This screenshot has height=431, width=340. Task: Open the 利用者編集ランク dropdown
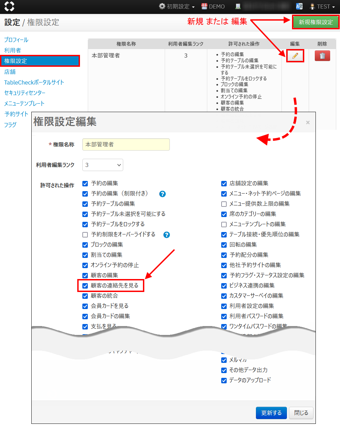click(x=102, y=165)
